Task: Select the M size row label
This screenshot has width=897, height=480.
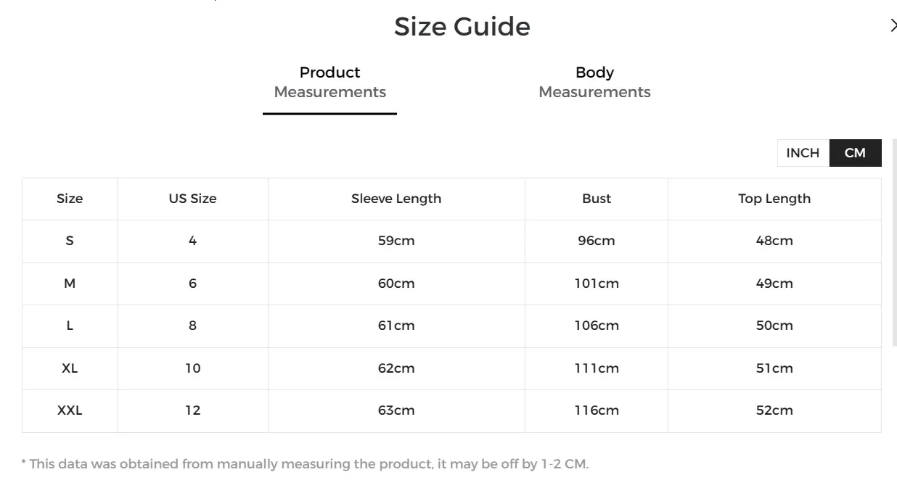Action: (x=70, y=284)
